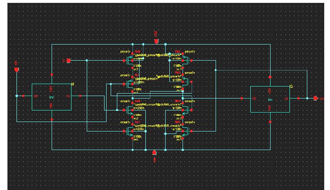
Task: Click the vin terminal of right inverter
Action: pyautogui.click(x=242, y=99)
